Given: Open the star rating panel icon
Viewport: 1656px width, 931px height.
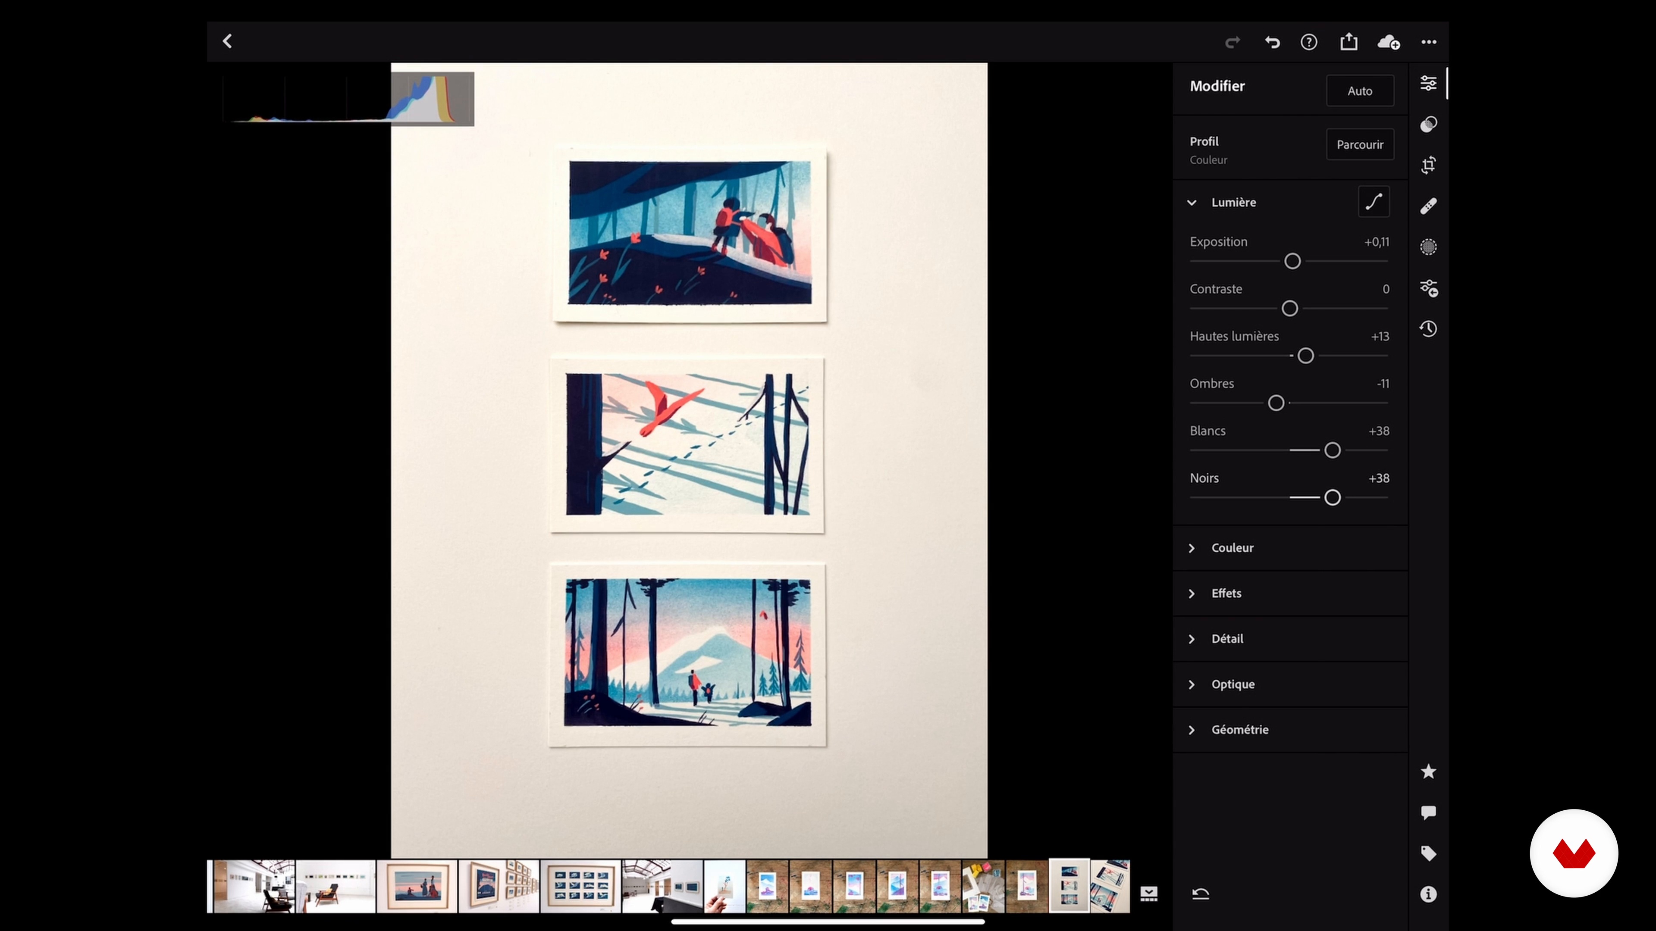Looking at the screenshot, I should click(x=1428, y=772).
